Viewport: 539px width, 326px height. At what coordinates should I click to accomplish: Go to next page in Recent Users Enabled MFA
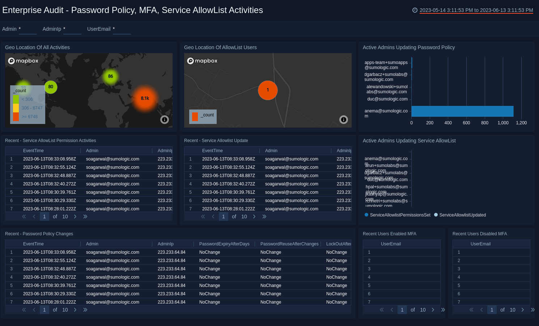pyautogui.click(x=433, y=310)
